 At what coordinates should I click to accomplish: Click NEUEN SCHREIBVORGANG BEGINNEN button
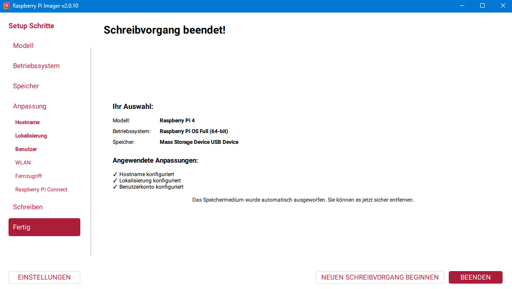[x=380, y=277]
